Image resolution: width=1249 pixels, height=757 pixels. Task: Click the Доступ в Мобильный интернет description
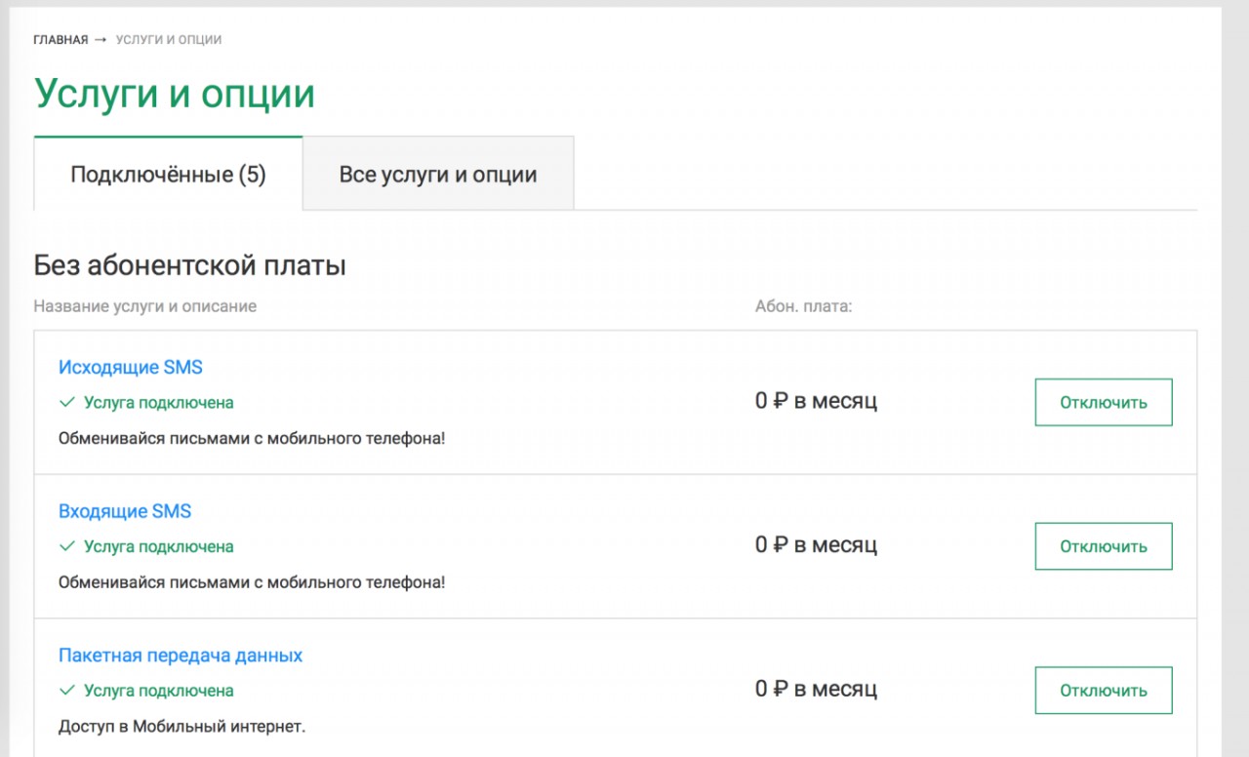point(182,727)
